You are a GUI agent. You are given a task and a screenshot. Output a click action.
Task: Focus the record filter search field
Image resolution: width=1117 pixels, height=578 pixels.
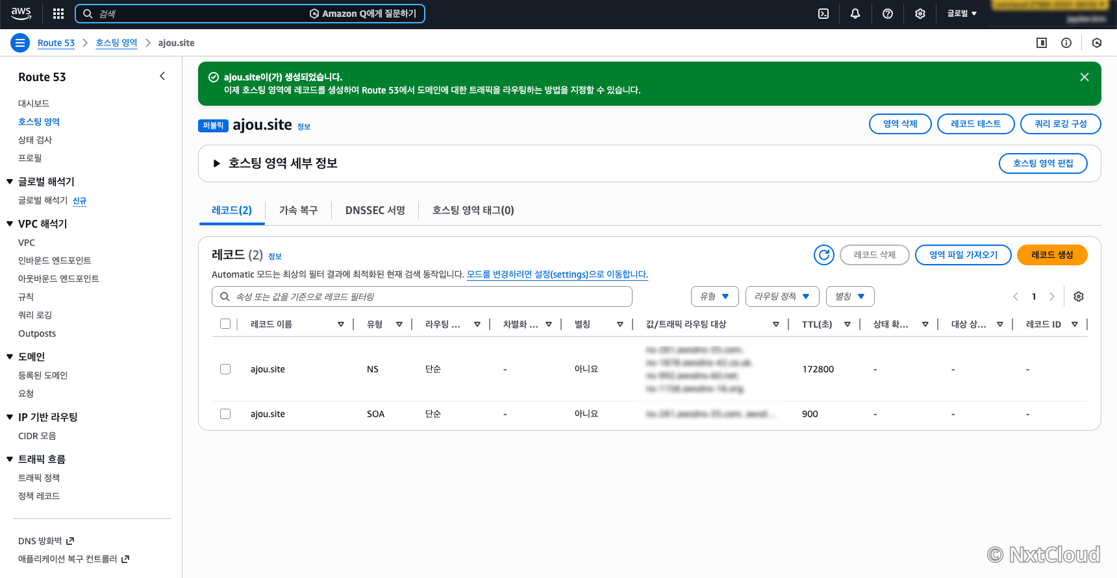[x=422, y=296]
